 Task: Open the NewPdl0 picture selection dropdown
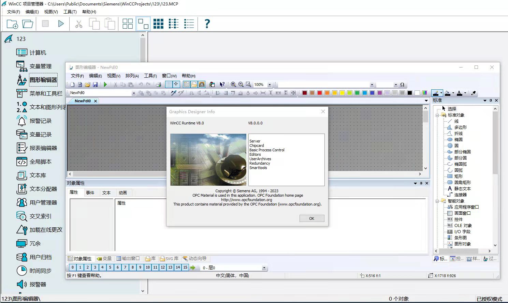(133, 93)
